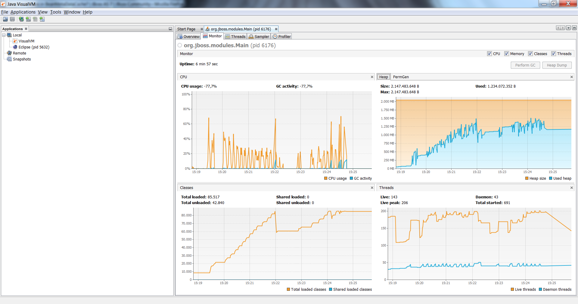Click the Shared loaded classes legend swatch

[331, 290]
